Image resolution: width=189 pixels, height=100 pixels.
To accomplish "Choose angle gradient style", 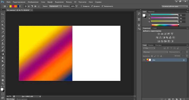I will pos(32,6).
